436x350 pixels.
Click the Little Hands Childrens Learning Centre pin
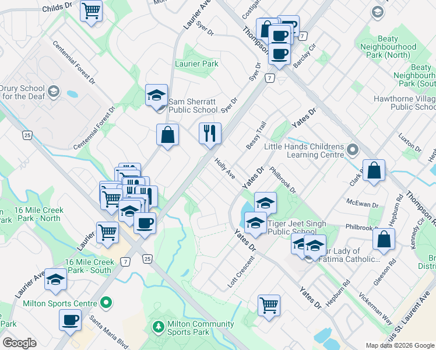tap(353, 150)
